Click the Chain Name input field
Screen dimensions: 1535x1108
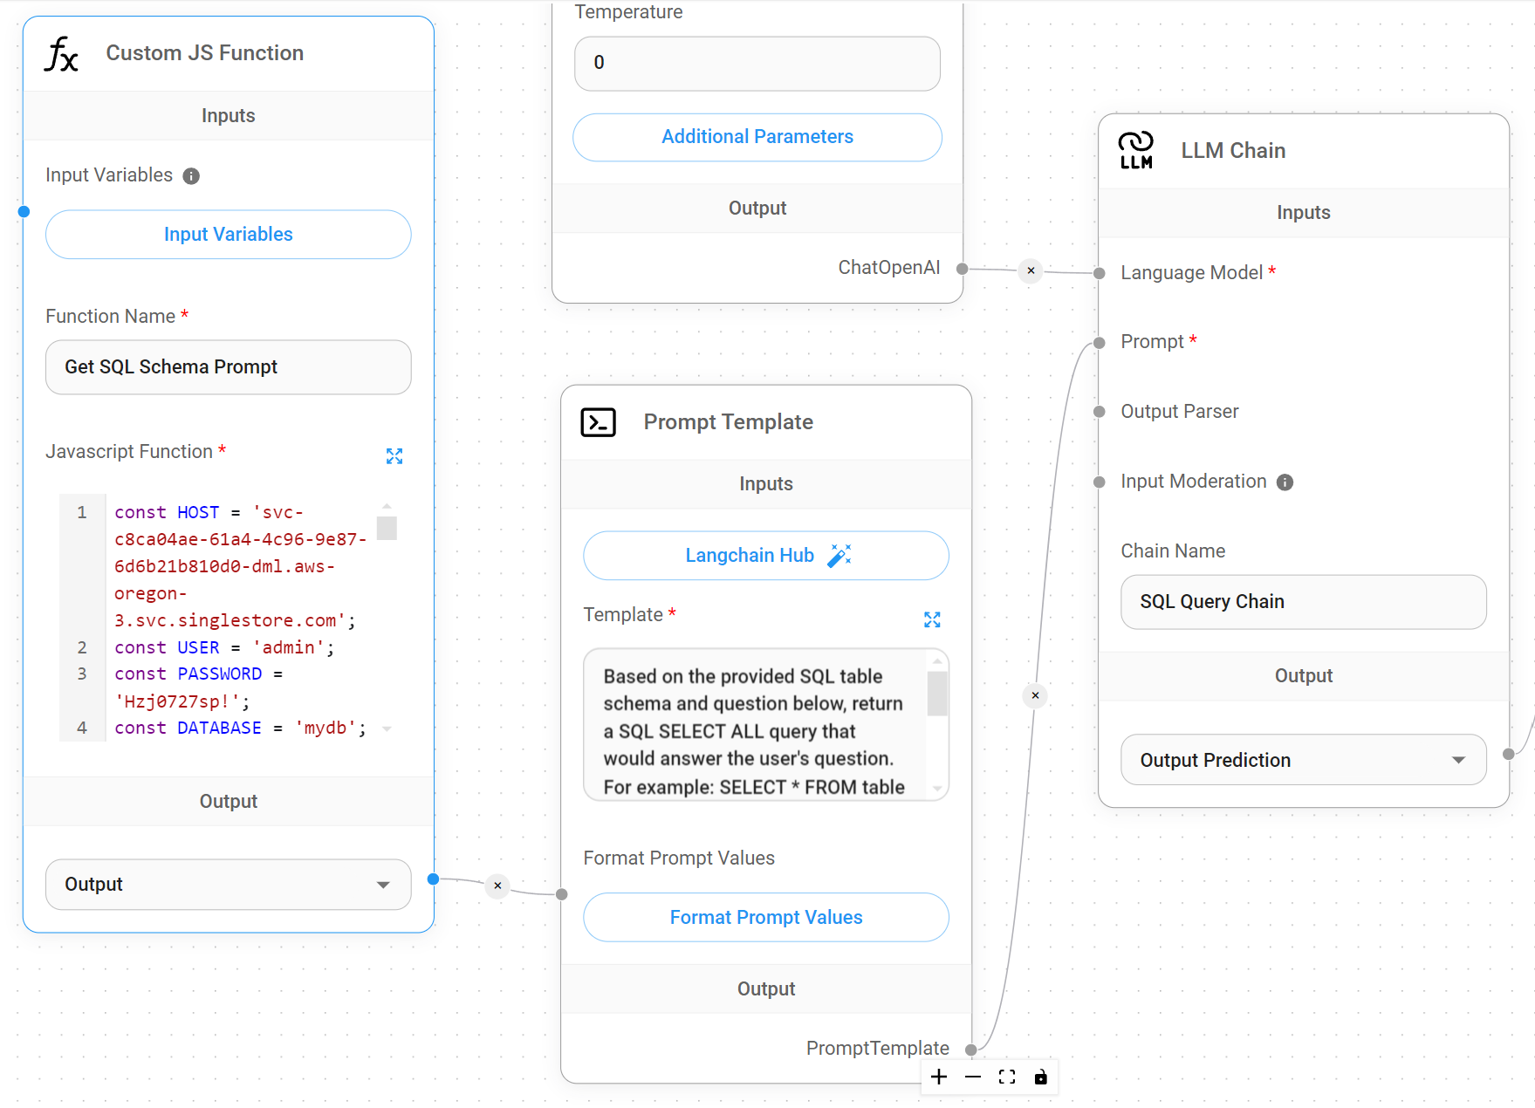[1303, 602]
